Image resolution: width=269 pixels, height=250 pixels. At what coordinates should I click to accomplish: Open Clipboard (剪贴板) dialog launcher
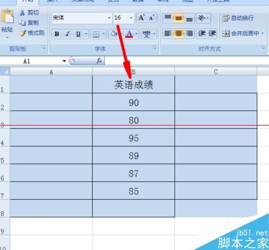point(44,48)
